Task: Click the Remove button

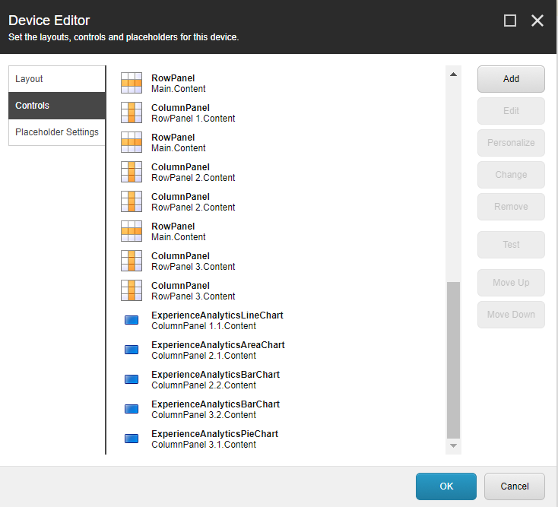Action: coord(511,207)
